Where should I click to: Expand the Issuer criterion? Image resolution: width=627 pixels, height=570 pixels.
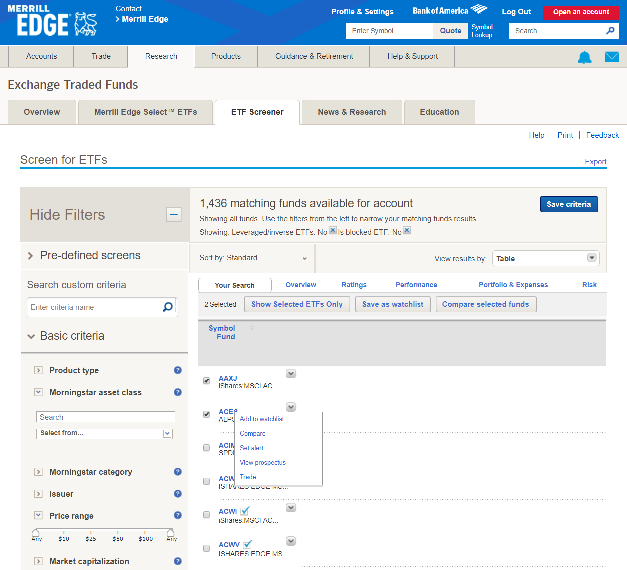coord(38,494)
